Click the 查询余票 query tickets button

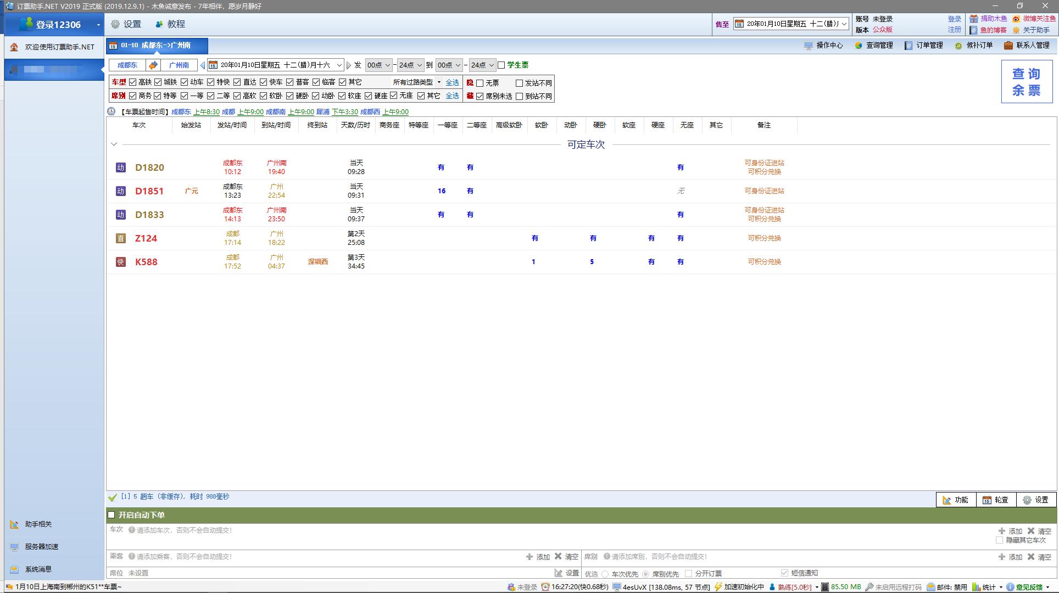tap(1026, 82)
